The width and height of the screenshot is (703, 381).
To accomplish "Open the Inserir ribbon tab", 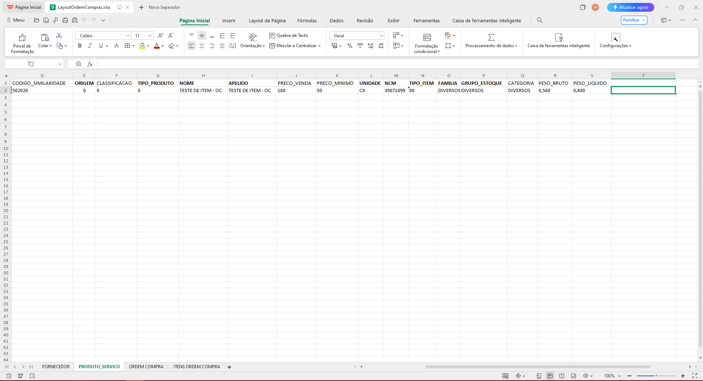I will 229,20.
